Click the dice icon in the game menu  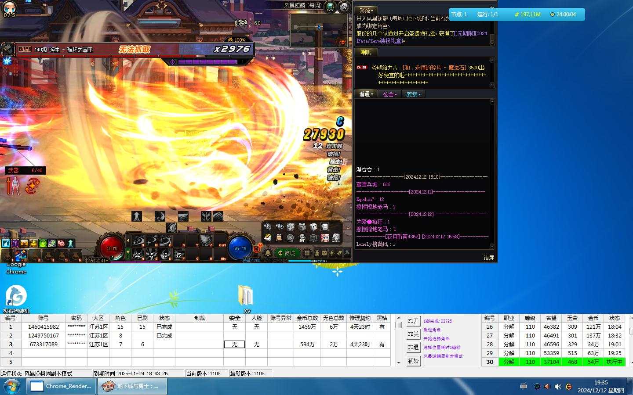click(313, 227)
